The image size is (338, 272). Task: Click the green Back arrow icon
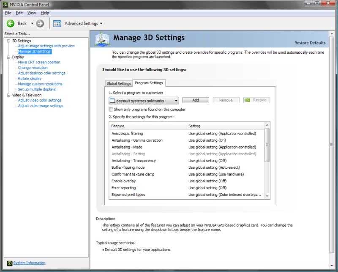point(10,23)
